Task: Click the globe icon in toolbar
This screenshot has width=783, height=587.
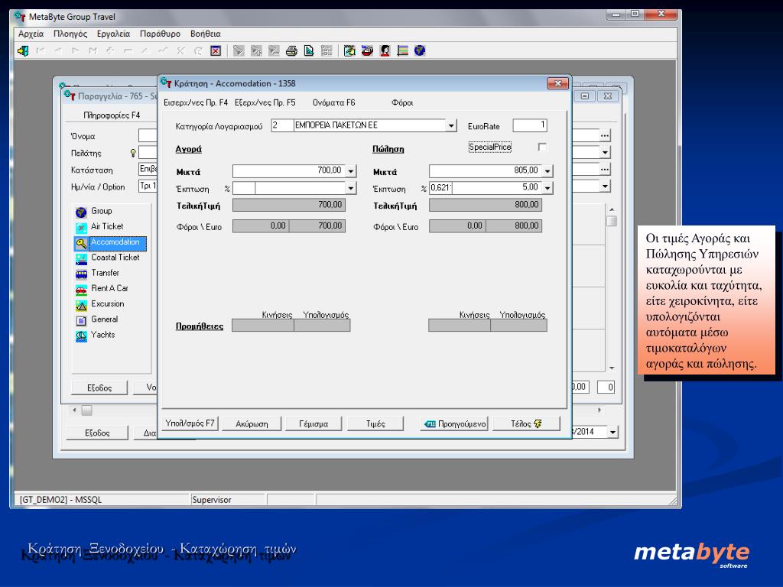Action: pyautogui.click(x=420, y=50)
